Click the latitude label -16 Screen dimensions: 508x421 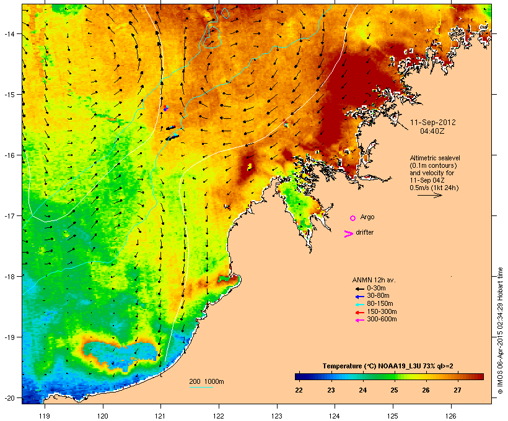pos(9,155)
